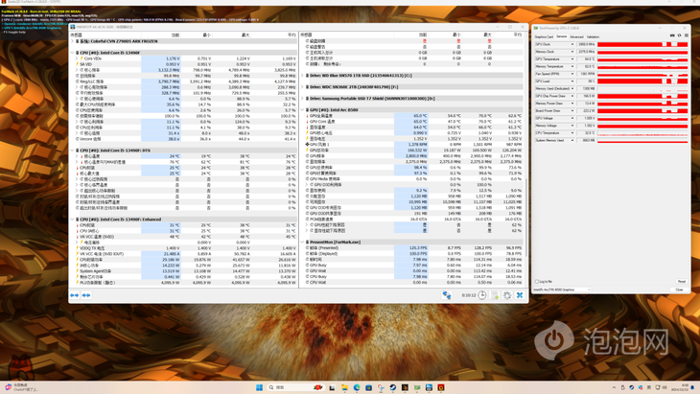The width and height of the screenshot is (700, 394).
Task: Open the GPU Clock sensor dropdown
Action: [572, 44]
